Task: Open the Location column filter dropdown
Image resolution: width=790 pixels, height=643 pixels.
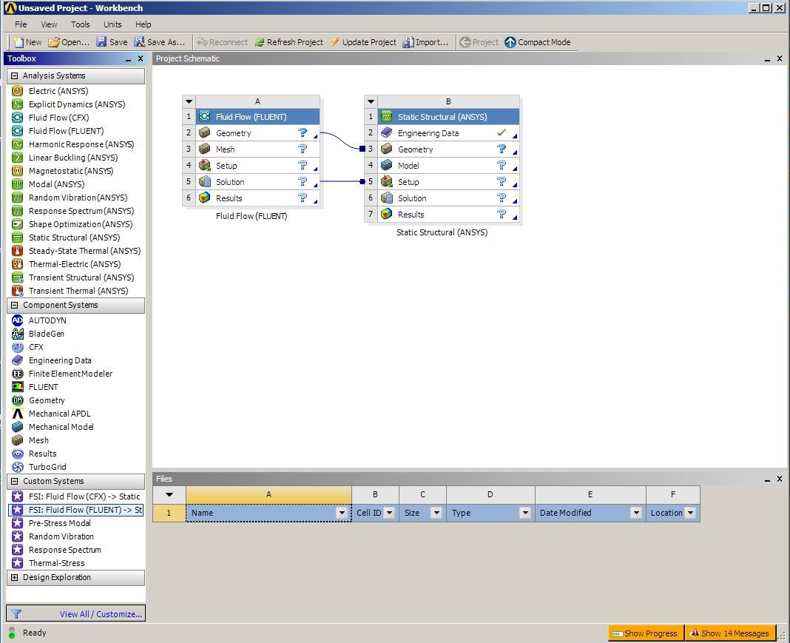Action: 690,513
